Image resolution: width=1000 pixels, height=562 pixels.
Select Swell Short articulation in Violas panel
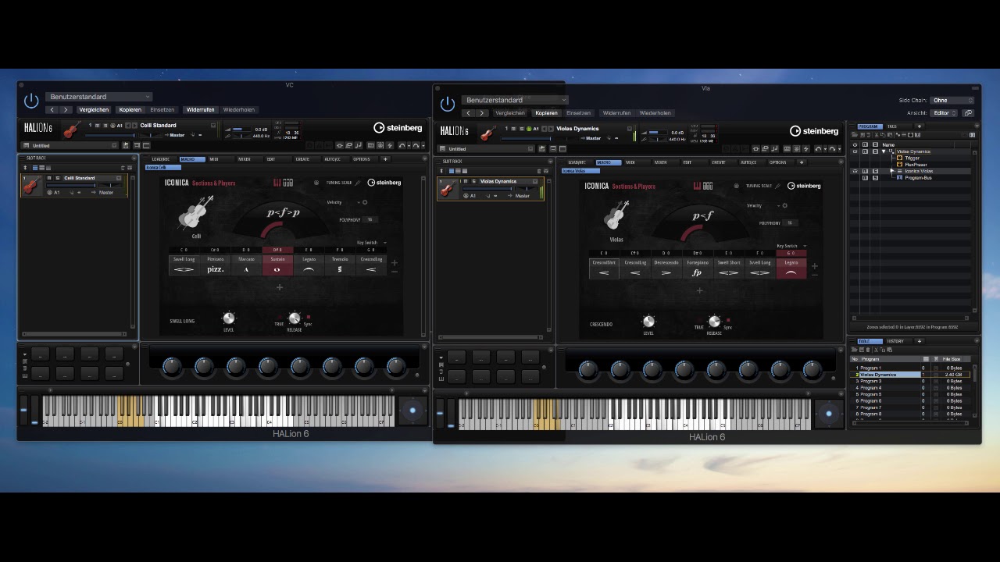[729, 269]
